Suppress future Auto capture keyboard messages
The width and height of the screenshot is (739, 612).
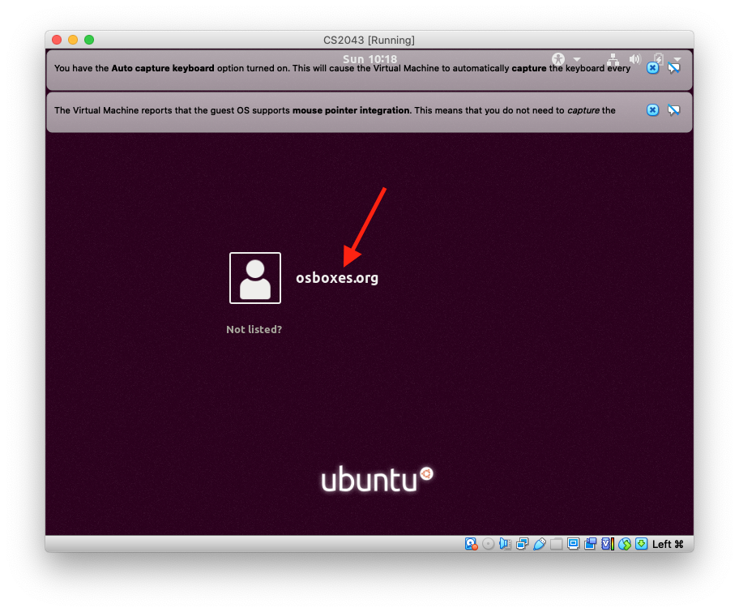pos(673,68)
